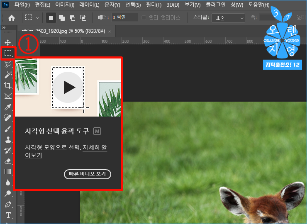Select the Move tool

(8, 42)
